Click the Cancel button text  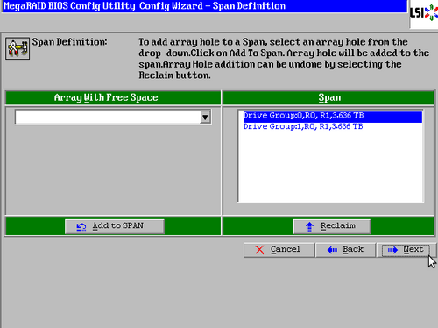286,249
